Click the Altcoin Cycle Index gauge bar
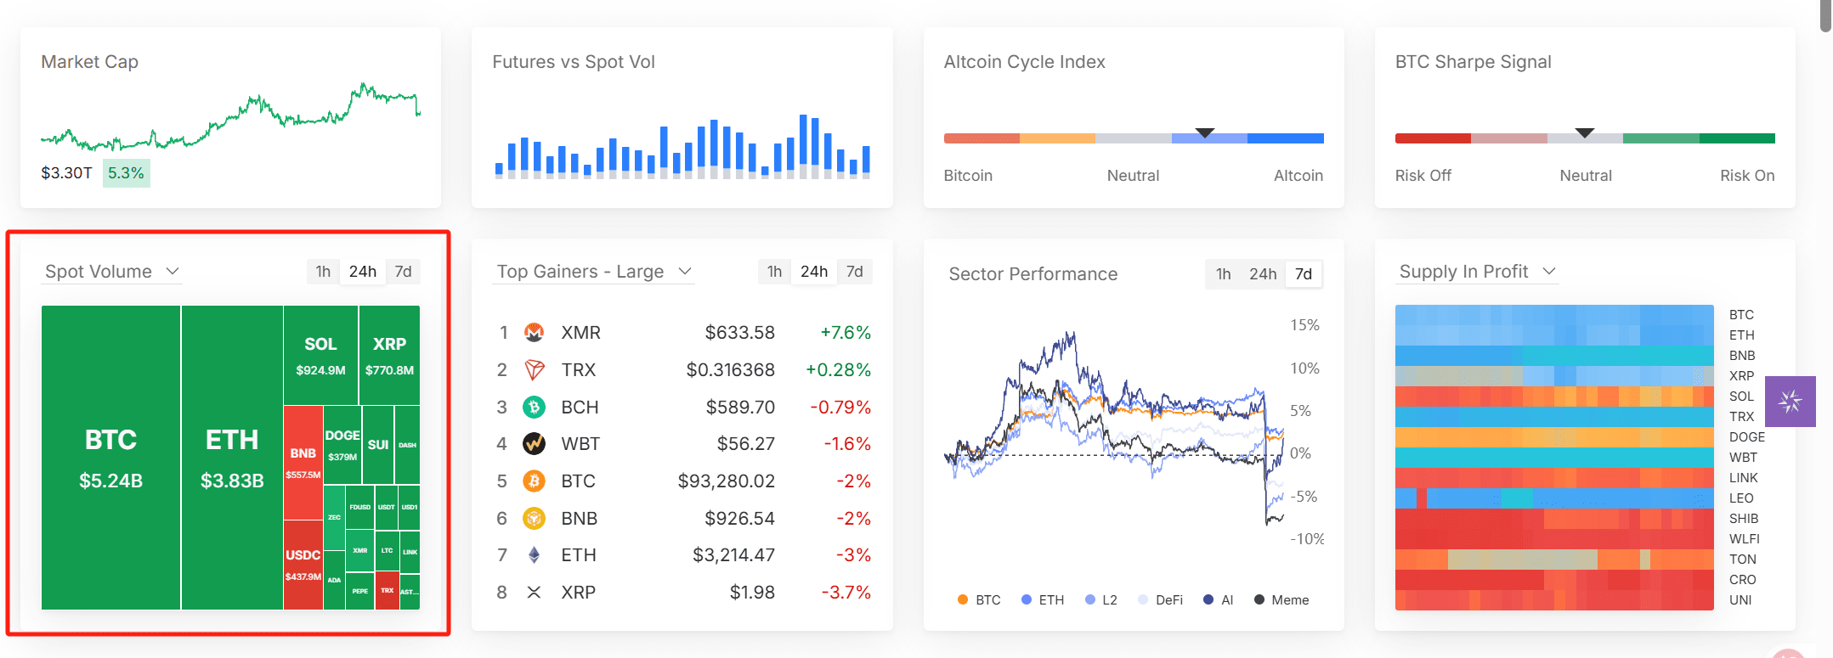 [x=1133, y=138]
